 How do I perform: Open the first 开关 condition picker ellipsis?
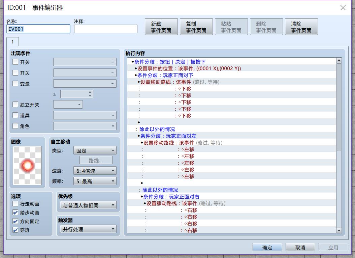coord(112,62)
